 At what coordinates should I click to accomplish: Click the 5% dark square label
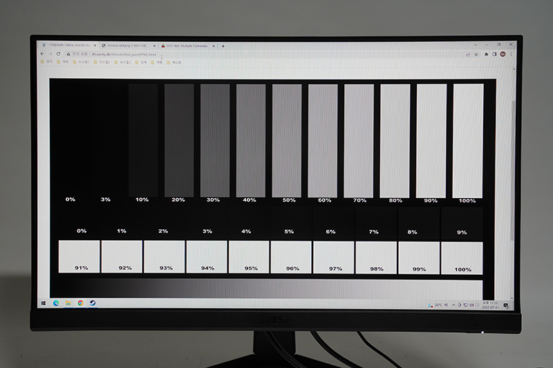coord(289,231)
